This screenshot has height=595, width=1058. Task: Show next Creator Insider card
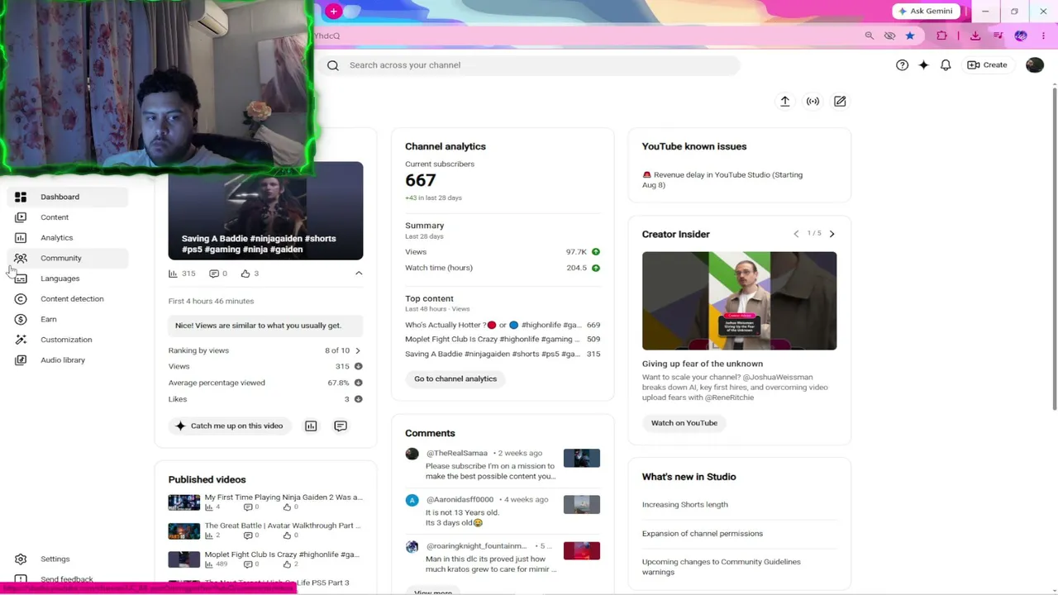[x=832, y=234]
